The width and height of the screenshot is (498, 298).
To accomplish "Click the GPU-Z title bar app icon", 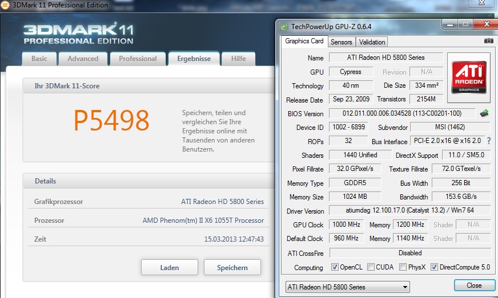I will pyautogui.click(x=284, y=27).
